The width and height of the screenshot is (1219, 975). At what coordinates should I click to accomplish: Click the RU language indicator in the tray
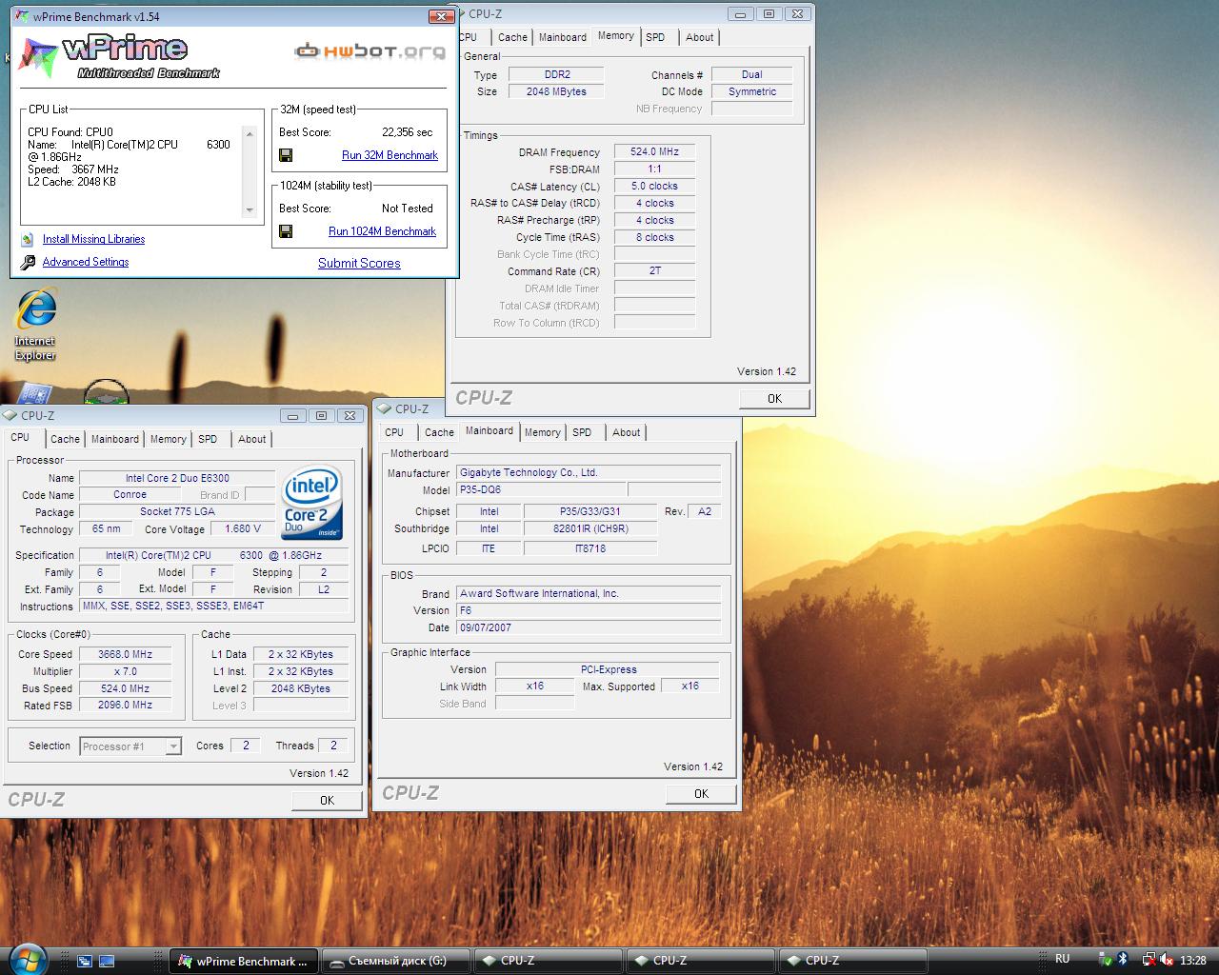coord(1062,959)
